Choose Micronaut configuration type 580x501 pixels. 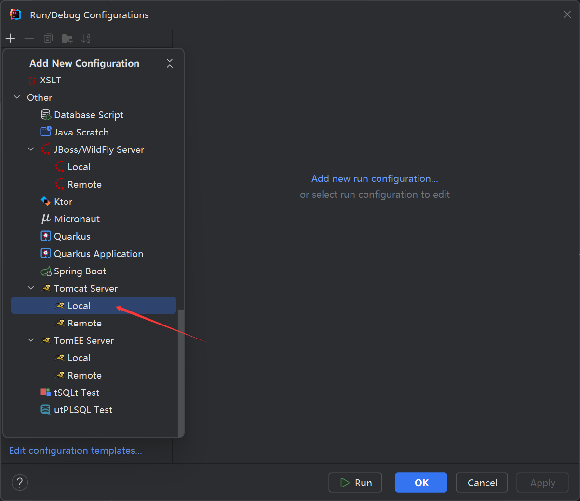point(94,219)
